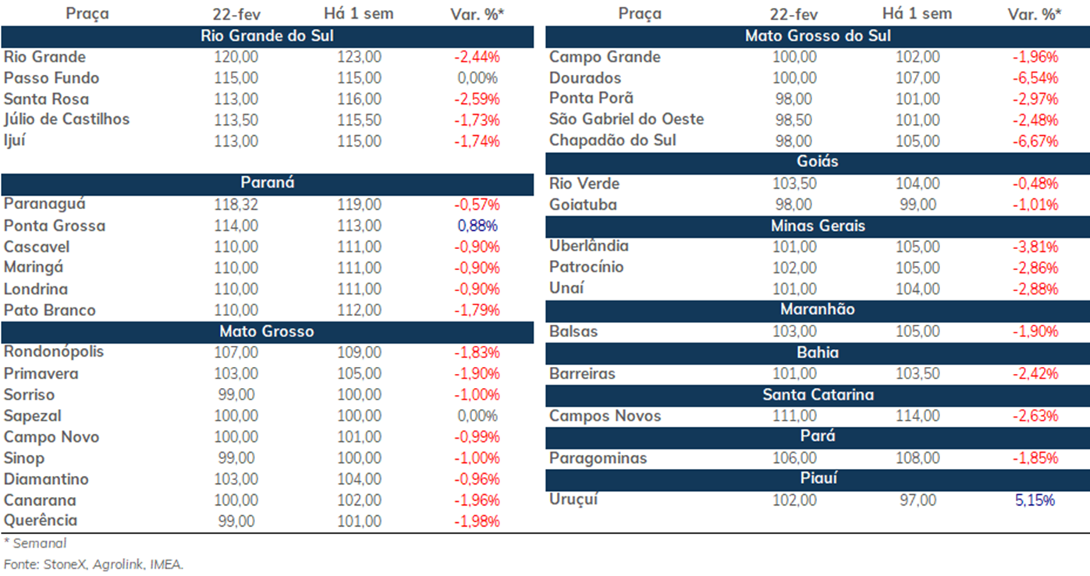Select the Querência 99,00 price cell
The image size is (1090, 576).
tap(236, 521)
